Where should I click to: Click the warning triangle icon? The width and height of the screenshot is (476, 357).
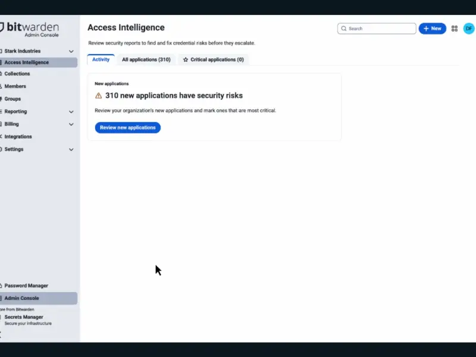point(99,95)
